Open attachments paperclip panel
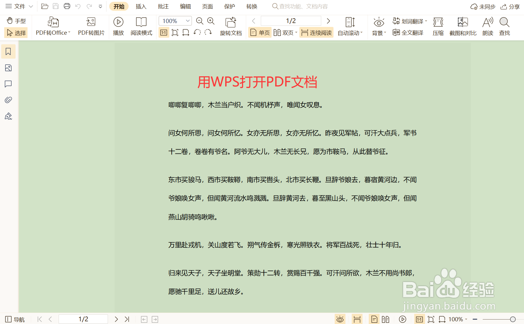Viewport: 524px width, 324px height. click(x=8, y=100)
